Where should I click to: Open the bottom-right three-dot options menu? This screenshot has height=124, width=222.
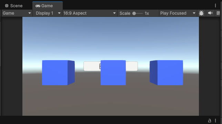[x=215, y=121]
